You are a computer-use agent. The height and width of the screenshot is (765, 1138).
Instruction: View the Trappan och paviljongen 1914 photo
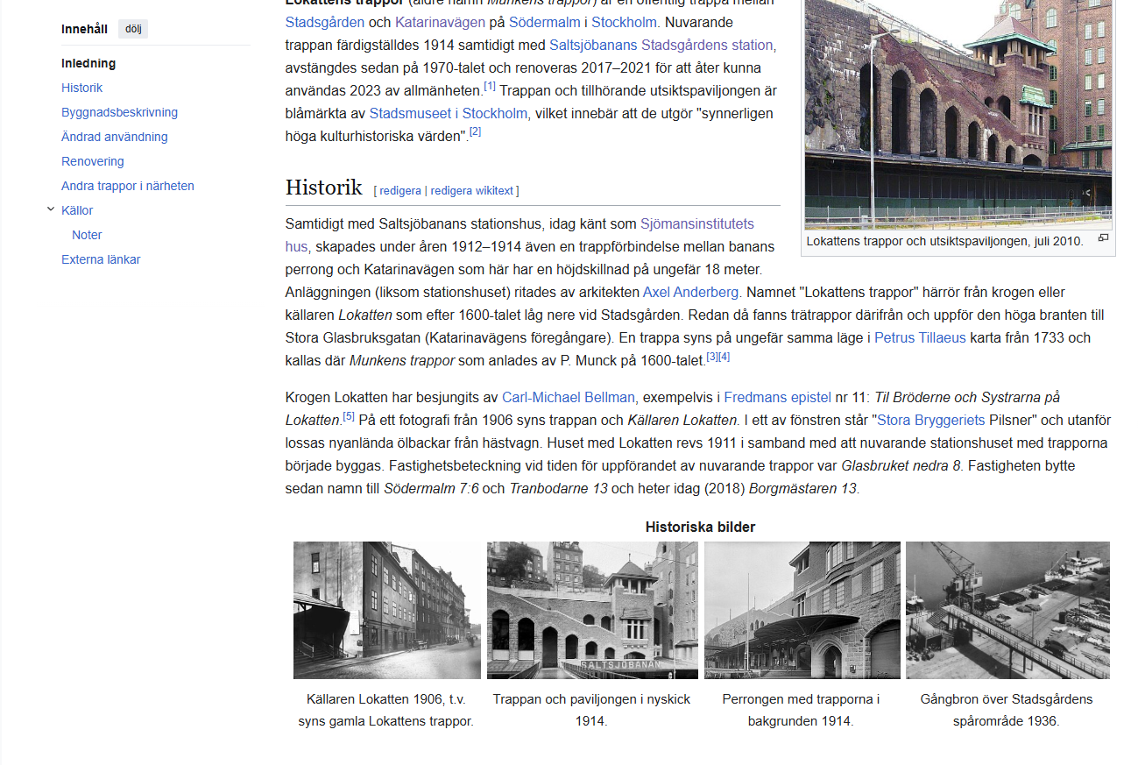pyautogui.click(x=592, y=610)
